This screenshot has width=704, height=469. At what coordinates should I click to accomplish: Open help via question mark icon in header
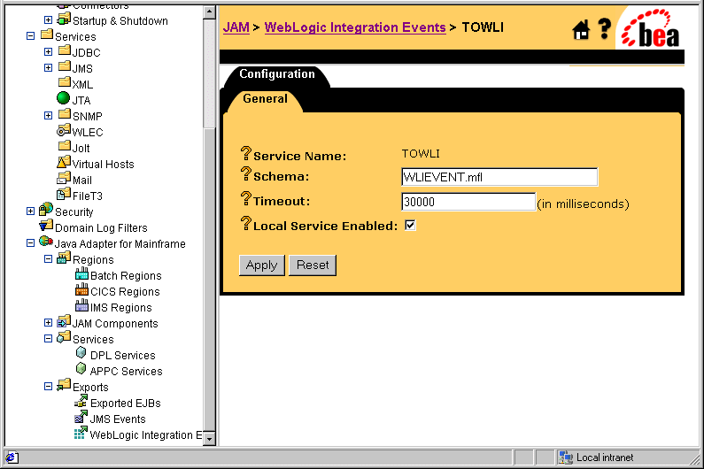[x=605, y=28]
